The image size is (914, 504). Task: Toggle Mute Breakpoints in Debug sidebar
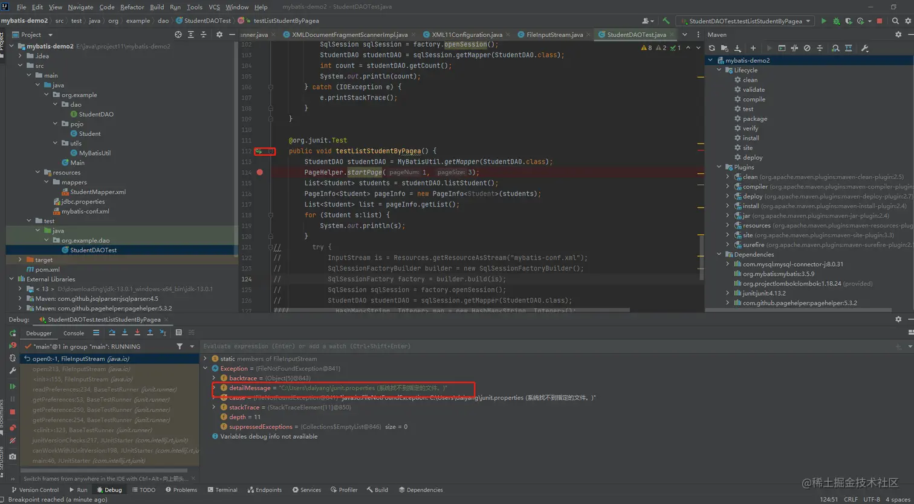pos(13,441)
